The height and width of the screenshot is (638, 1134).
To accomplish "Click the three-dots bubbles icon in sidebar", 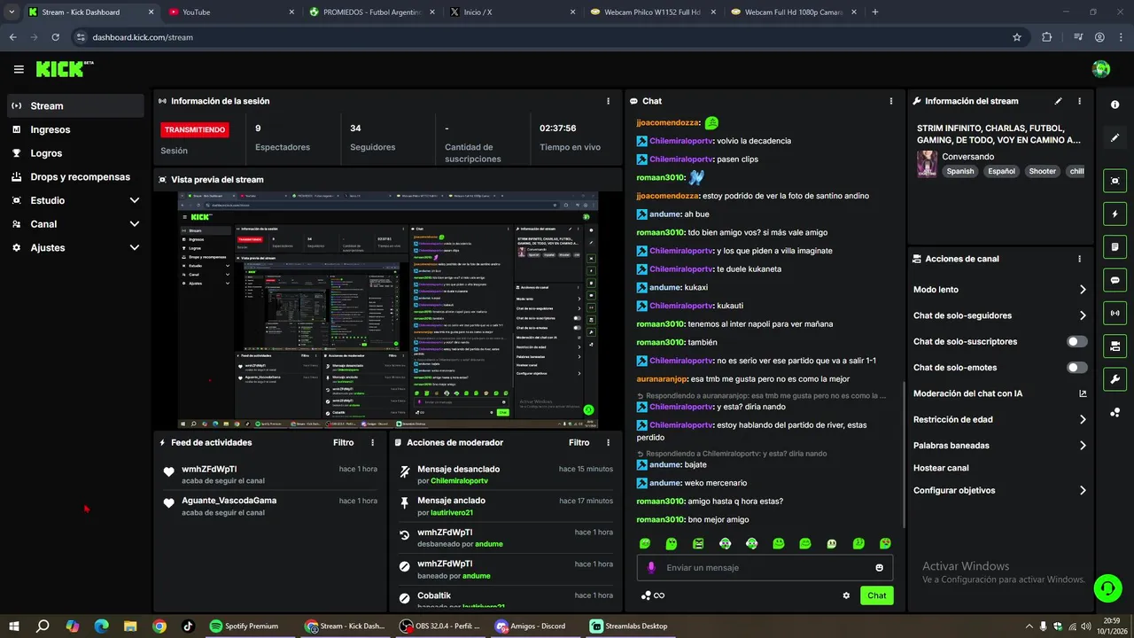I will (x=1115, y=412).
